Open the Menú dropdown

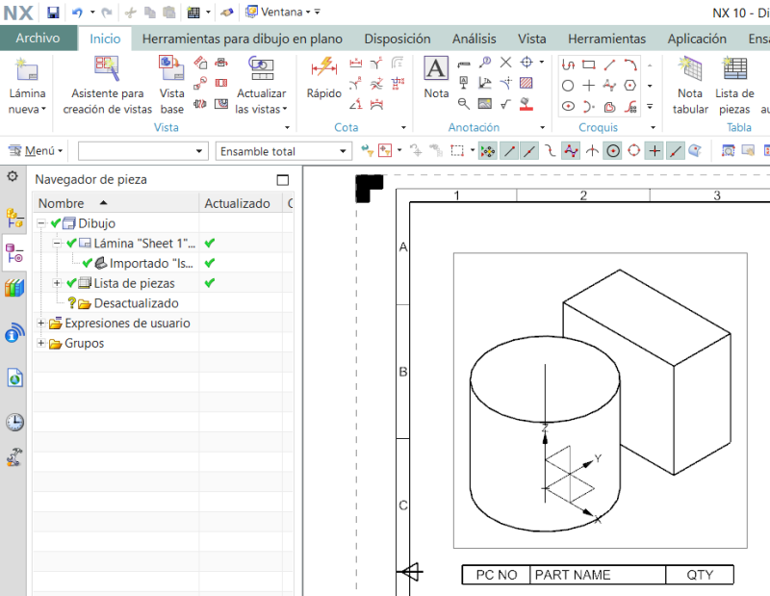[36, 151]
